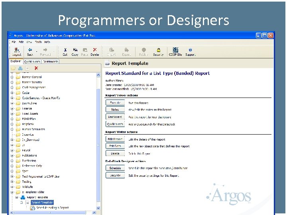Click the QuickLaunch button in Report Viewer actions
The height and width of the screenshot is (215, 287).
tap(115, 124)
